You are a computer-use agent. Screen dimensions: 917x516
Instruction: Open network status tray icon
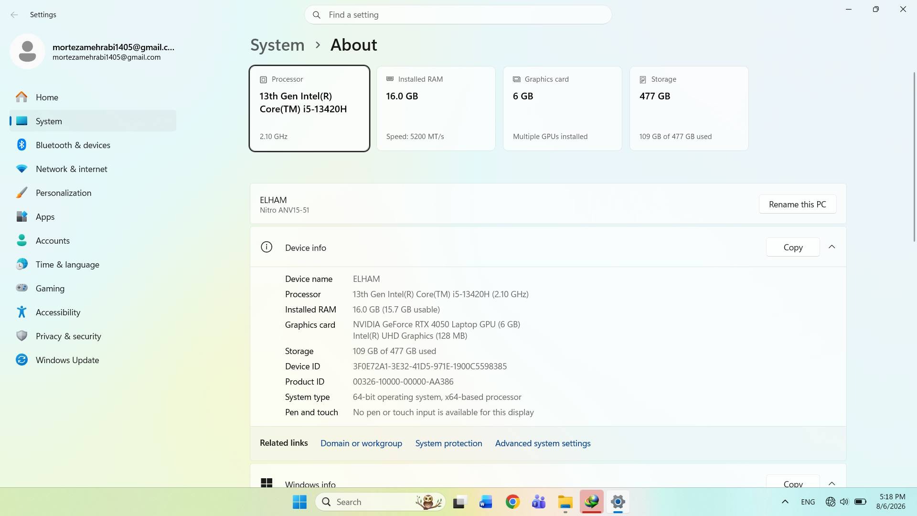coord(830,502)
